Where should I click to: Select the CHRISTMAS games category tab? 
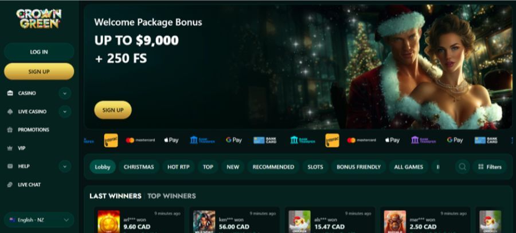pyautogui.click(x=139, y=167)
